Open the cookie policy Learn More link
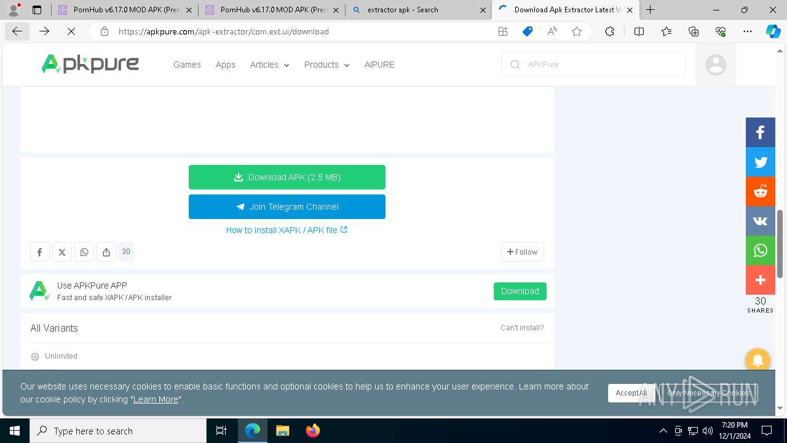787x443 pixels. coord(156,399)
